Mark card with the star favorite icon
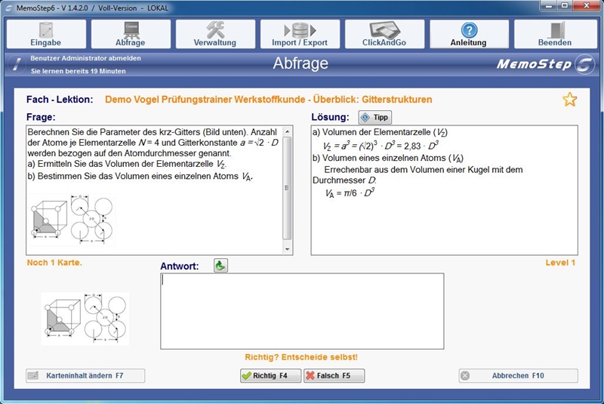This screenshot has width=604, height=404. coord(570,100)
